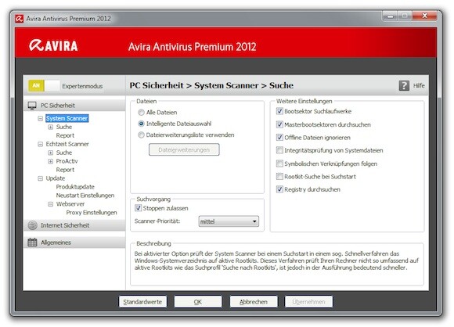454x327 pixels.
Task: Enable Symbolischen Verknüpfungen folgen checkbox
Action: (x=279, y=163)
